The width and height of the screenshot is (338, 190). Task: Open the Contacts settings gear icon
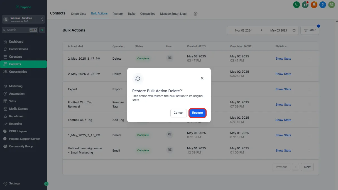click(195, 14)
